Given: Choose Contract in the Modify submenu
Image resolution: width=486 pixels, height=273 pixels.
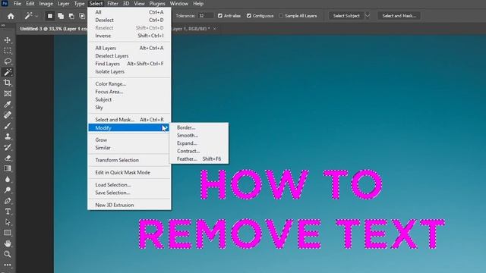Looking at the screenshot, I should tap(199, 151).
